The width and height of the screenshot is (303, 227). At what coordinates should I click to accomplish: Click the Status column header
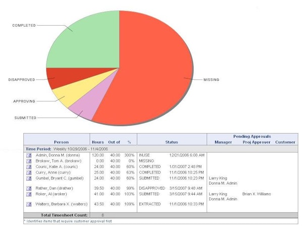pos(171,142)
